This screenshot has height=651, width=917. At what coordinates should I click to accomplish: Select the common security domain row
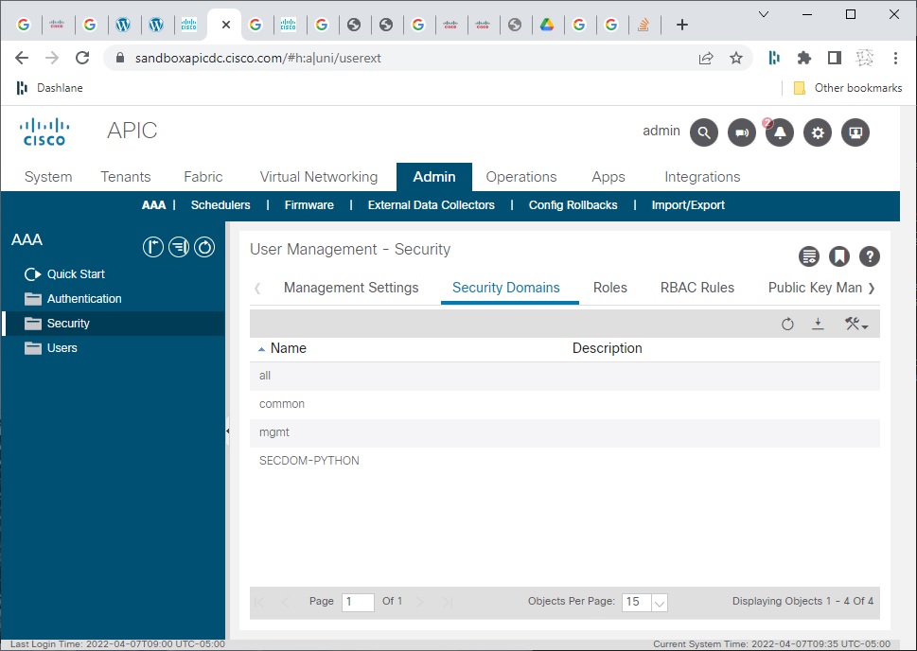[564, 404]
